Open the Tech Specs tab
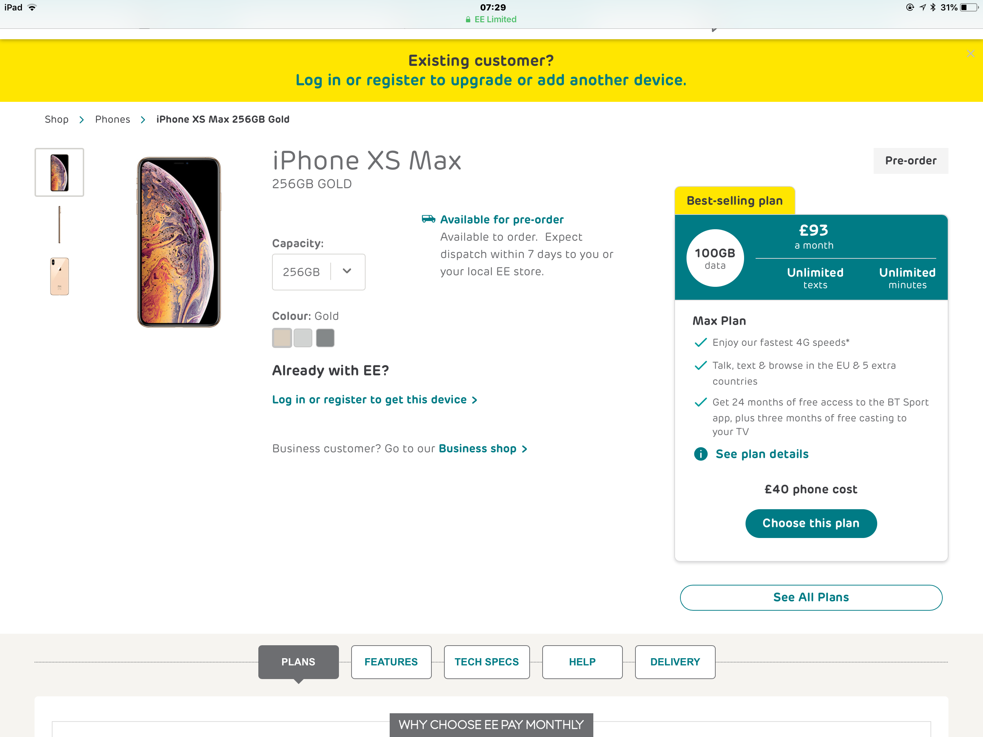Viewport: 983px width, 737px height. point(486,662)
